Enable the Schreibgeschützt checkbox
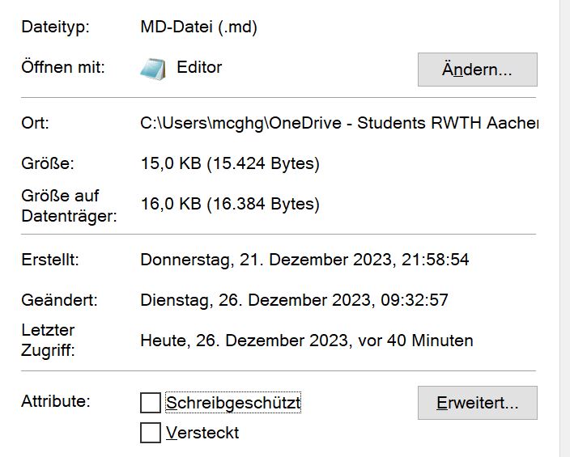570x457 pixels. pyautogui.click(x=151, y=403)
